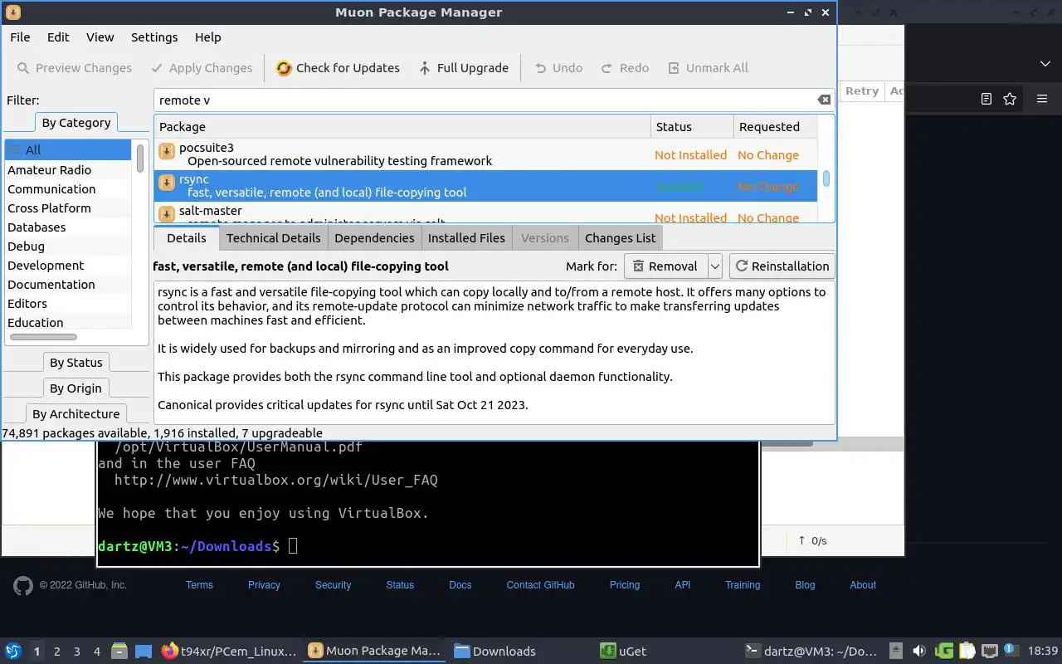
Task: Click the Full Upgrade arrow icon
Action: (x=425, y=68)
